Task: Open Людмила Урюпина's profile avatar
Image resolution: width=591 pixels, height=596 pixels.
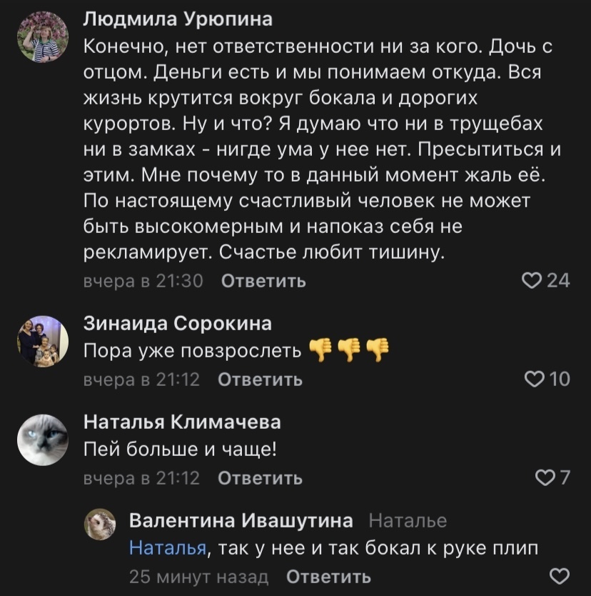Action: coord(42,38)
